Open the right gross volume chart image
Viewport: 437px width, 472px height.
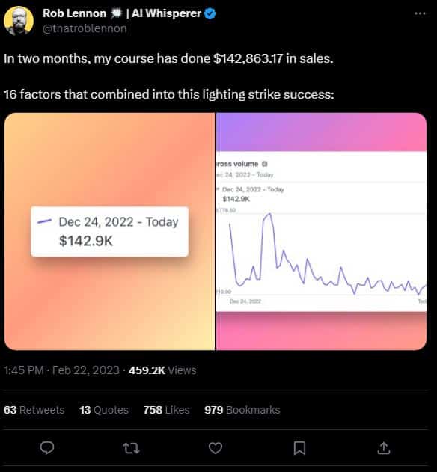point(321,231)
